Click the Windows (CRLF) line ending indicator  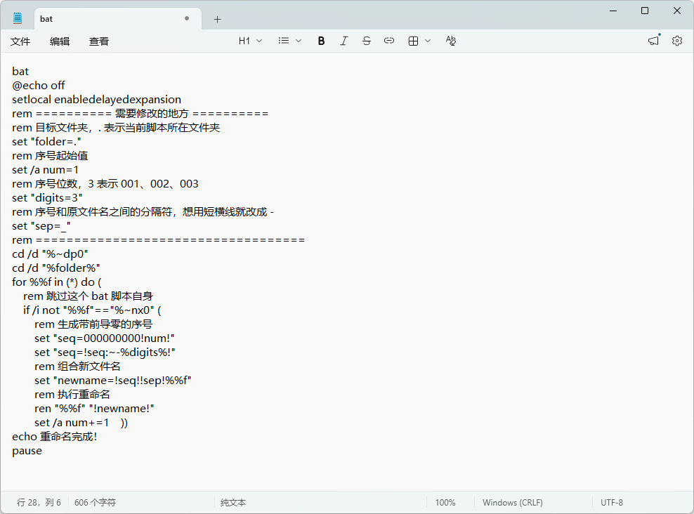[x=513, y=503]
